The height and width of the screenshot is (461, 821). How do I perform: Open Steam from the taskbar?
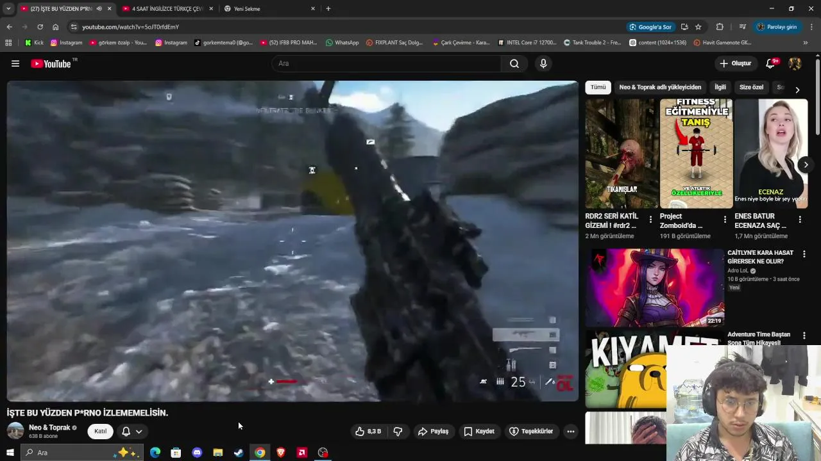point(239,453)
